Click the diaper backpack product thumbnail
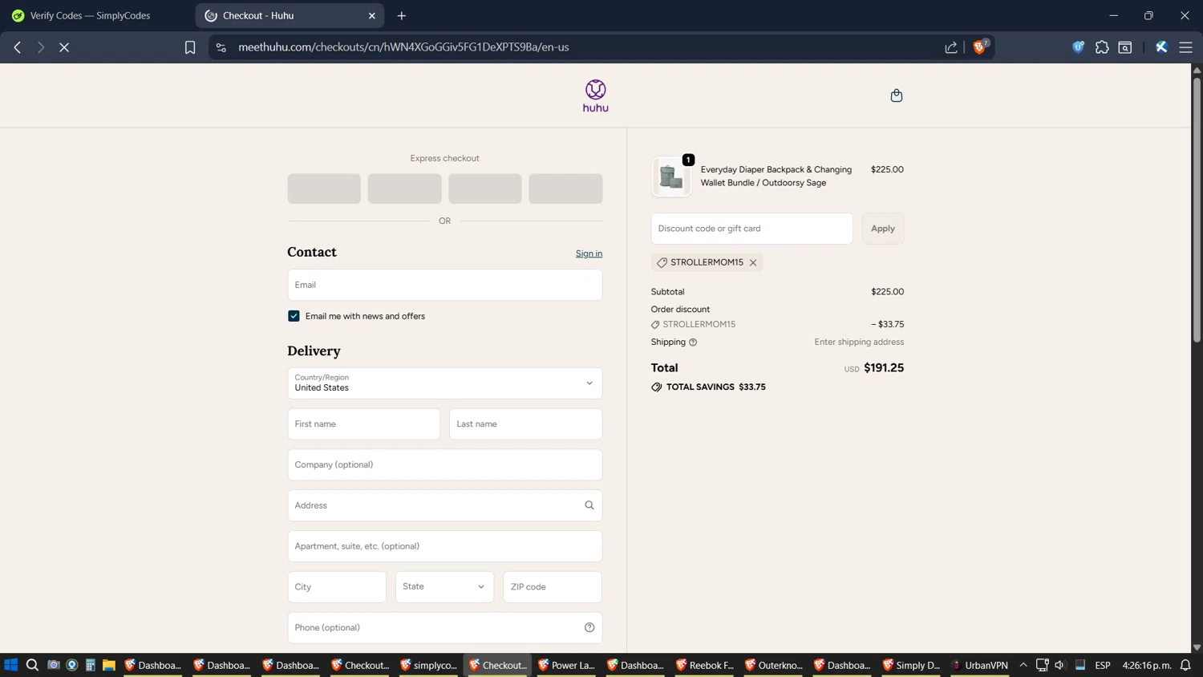Image resolution: width=1203 pixels, height=677 pixels. click(670, 176)
